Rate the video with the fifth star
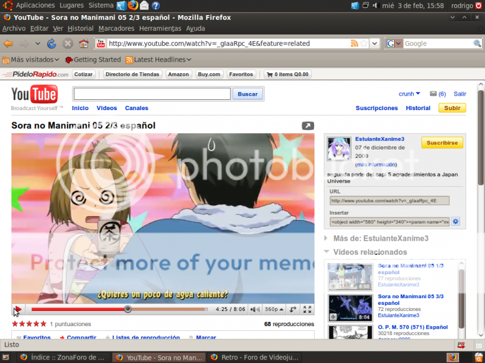This screenshot has height=363, width=485. (43, 324)
